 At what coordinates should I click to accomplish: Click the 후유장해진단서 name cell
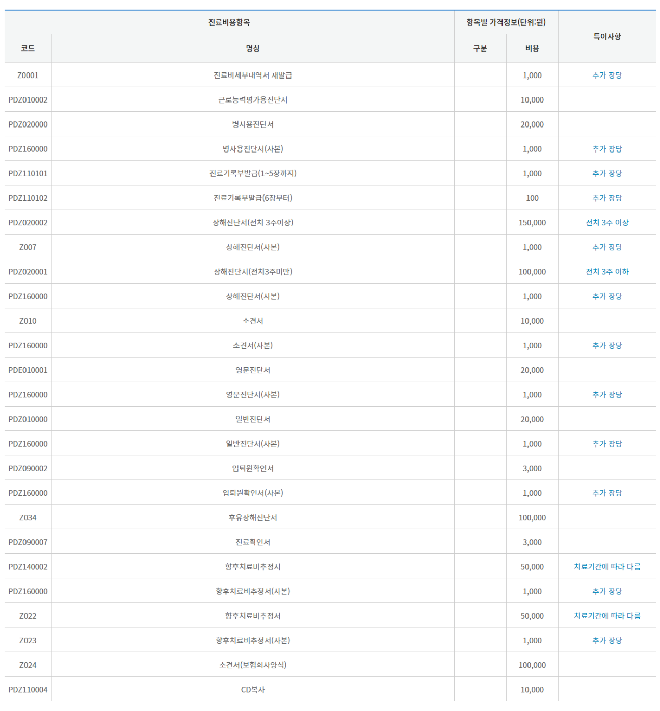(253, 518)
